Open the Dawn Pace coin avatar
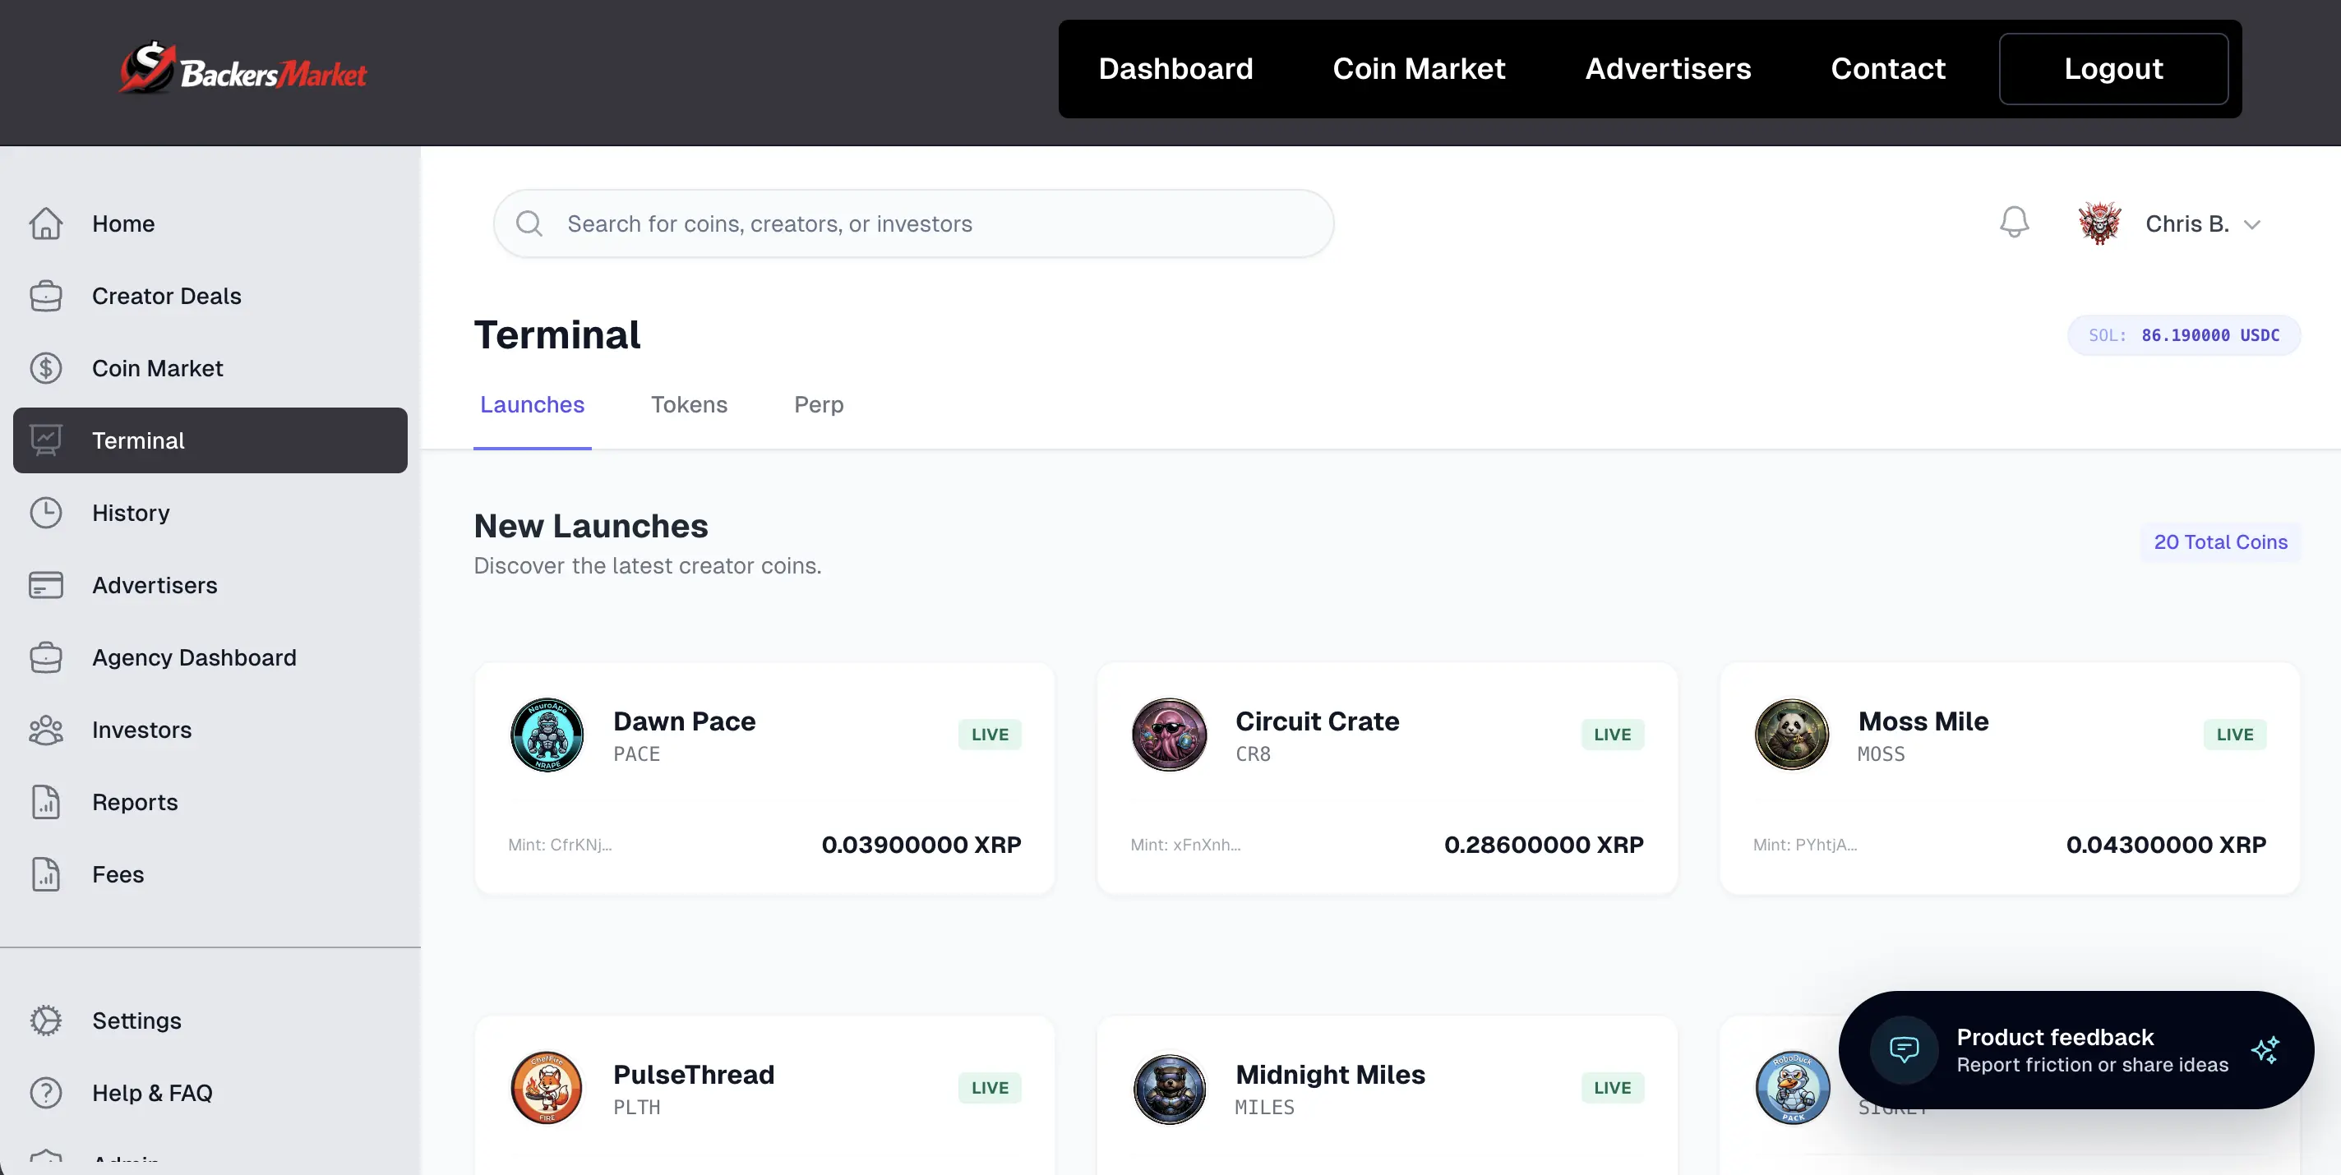This screenshot has width=2341, height=1175. pyautogui.click(x=547, y=735)
